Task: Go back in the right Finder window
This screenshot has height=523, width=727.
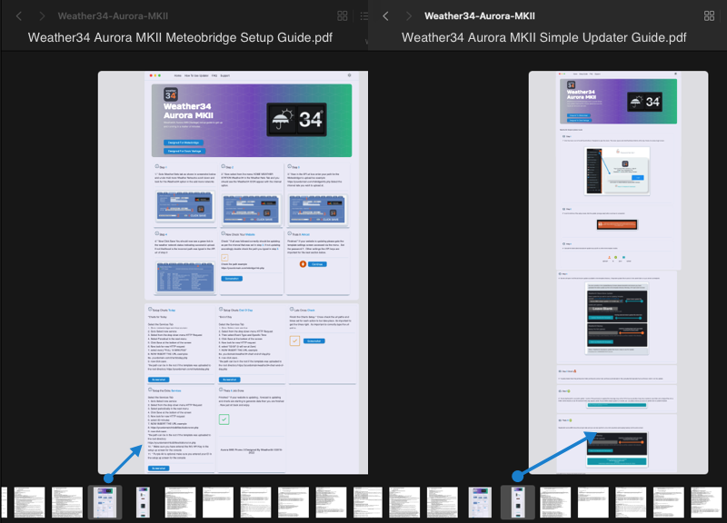Action: 385,16
